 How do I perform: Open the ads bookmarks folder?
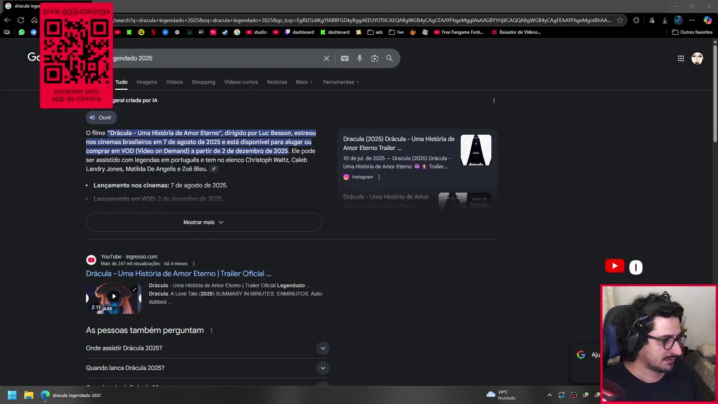[x=375, y=32]
